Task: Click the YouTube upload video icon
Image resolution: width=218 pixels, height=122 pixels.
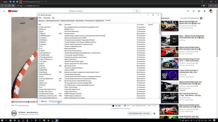Action: [188, 11]
